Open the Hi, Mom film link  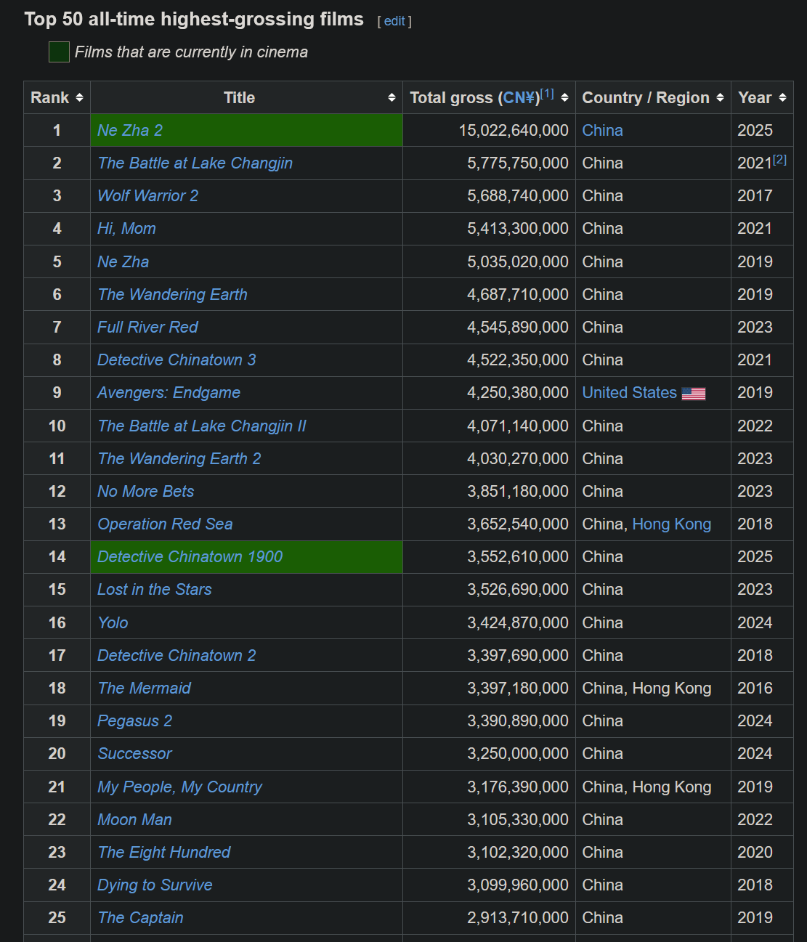pyautogui.click(x=126, y=229)
